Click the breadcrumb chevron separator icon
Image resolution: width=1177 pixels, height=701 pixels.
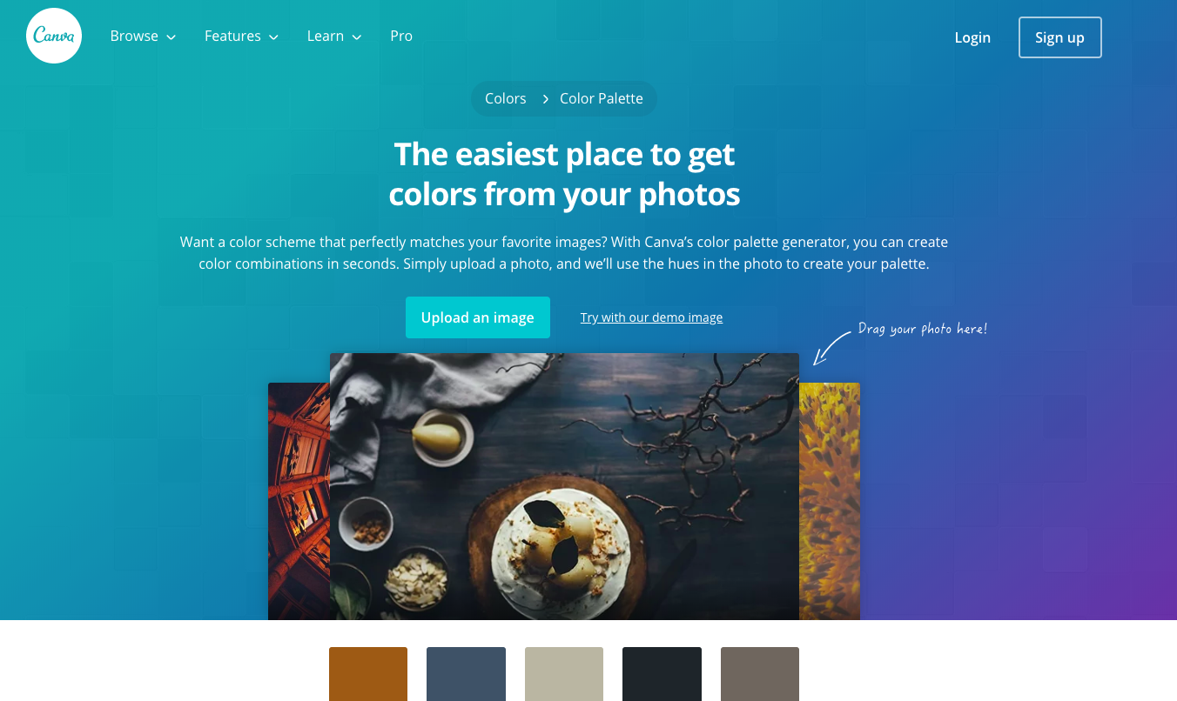[546, 99]
